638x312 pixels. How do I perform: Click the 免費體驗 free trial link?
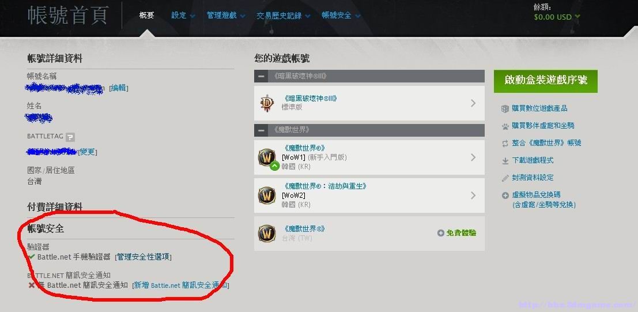tap(457, 233)
